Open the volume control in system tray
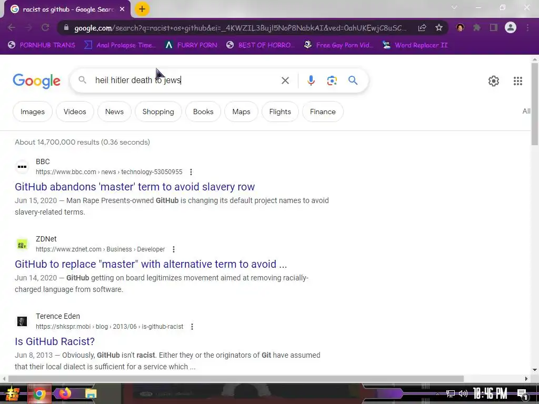 (463, 393)
